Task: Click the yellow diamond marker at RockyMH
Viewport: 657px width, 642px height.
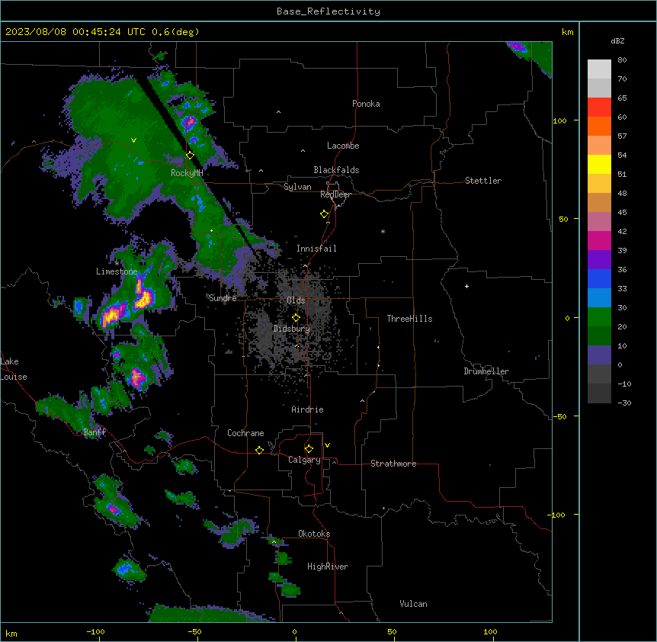Action: click(x=190, y=156)
